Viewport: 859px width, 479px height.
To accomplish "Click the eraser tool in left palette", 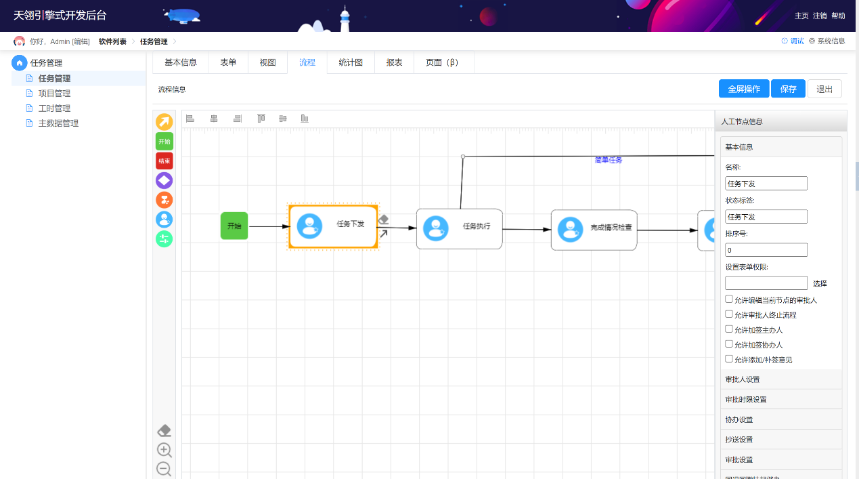I will tap(164, 431).
